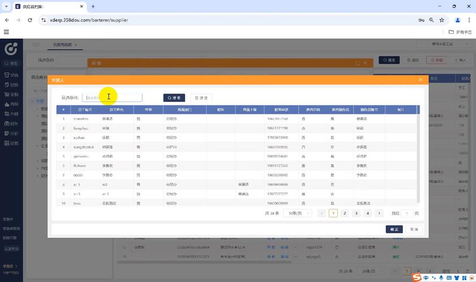The image size is (476, 282).
Task: Open the 所有书签 bookmarks folder
Action: point(460,32)
